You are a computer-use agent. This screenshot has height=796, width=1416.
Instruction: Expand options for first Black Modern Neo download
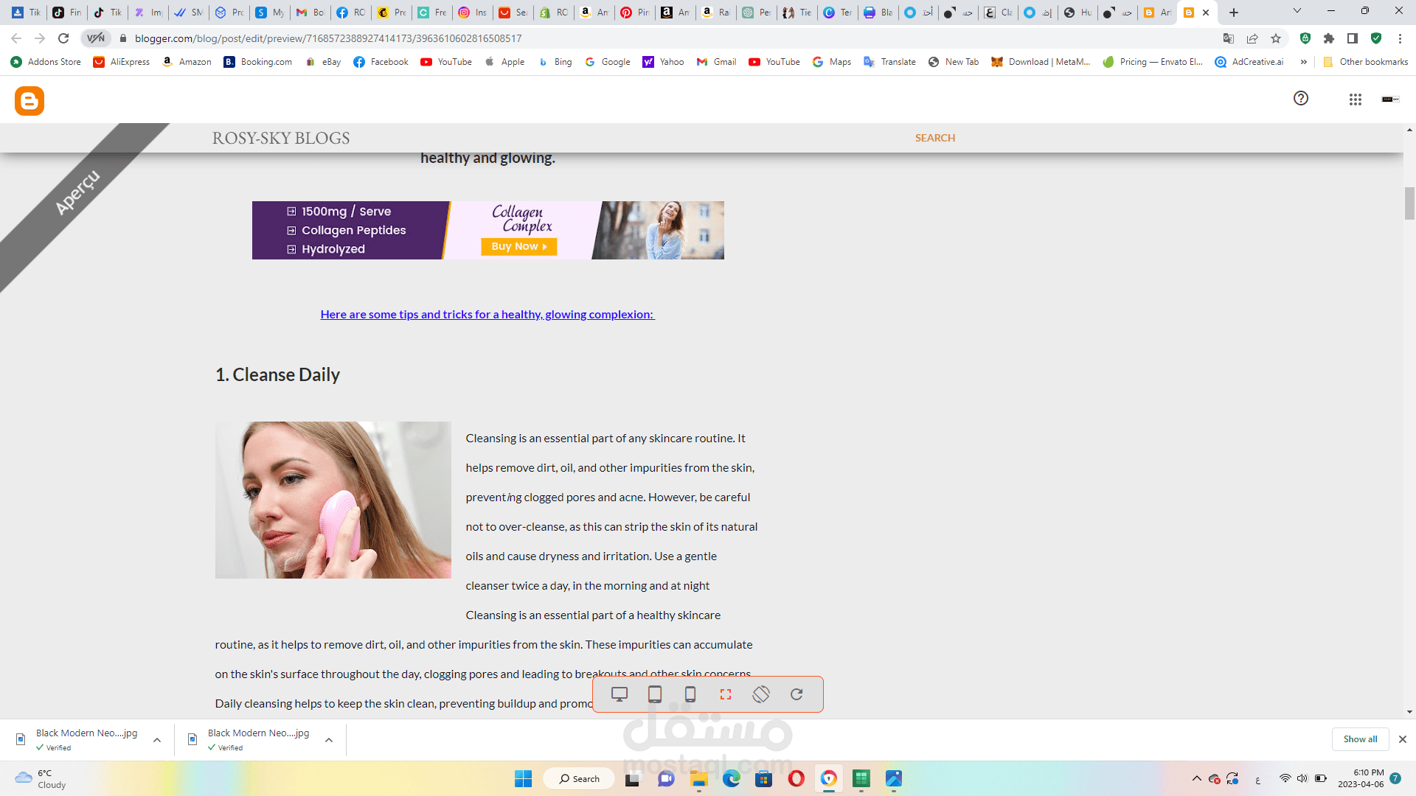click(x=157, y=740)
